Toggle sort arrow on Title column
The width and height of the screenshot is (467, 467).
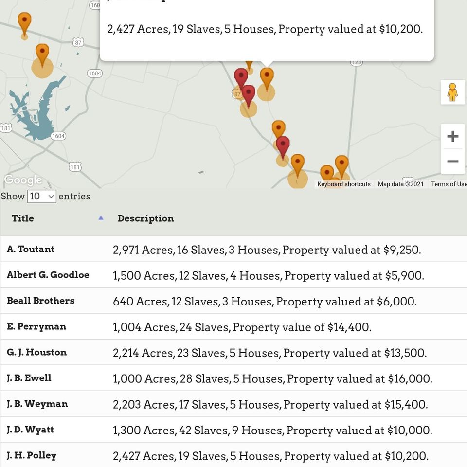[101, 218]
